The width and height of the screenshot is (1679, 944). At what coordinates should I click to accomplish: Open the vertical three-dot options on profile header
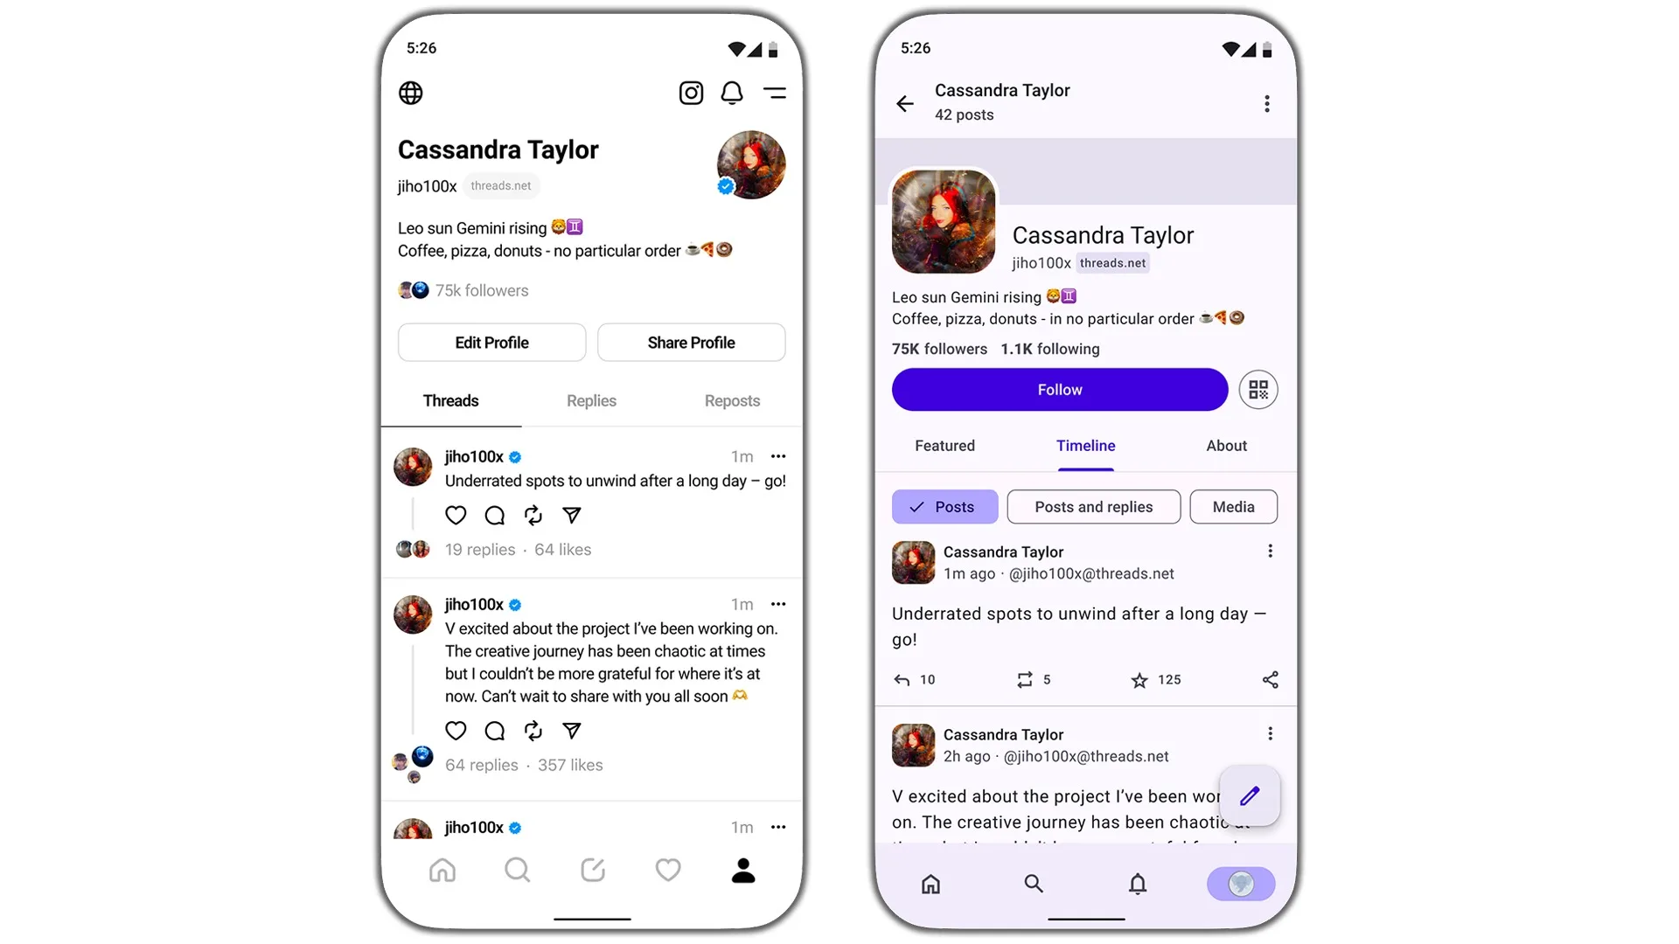[1266, 102]
